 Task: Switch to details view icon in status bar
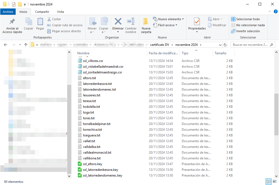tap(269, 181)
